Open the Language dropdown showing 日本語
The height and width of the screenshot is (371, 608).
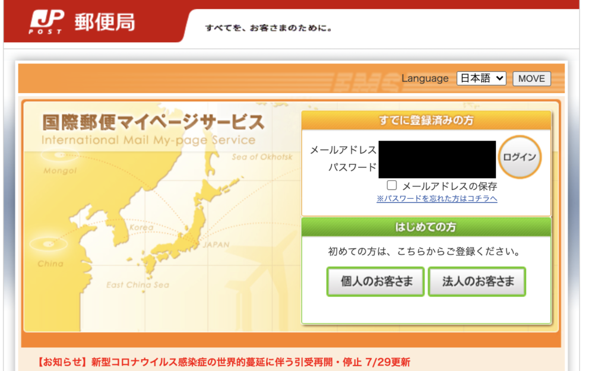coord(481,78)
